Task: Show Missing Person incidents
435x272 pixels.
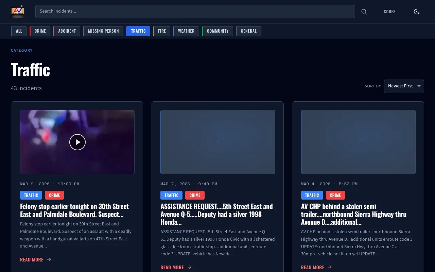Action: (103, 31)
